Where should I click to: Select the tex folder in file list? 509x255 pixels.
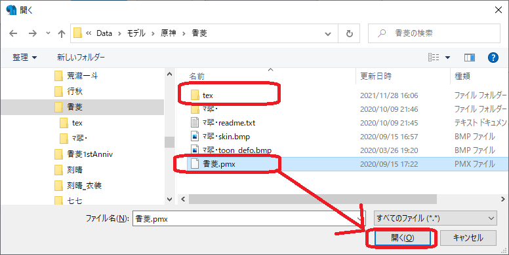click(x=207, y=95)
